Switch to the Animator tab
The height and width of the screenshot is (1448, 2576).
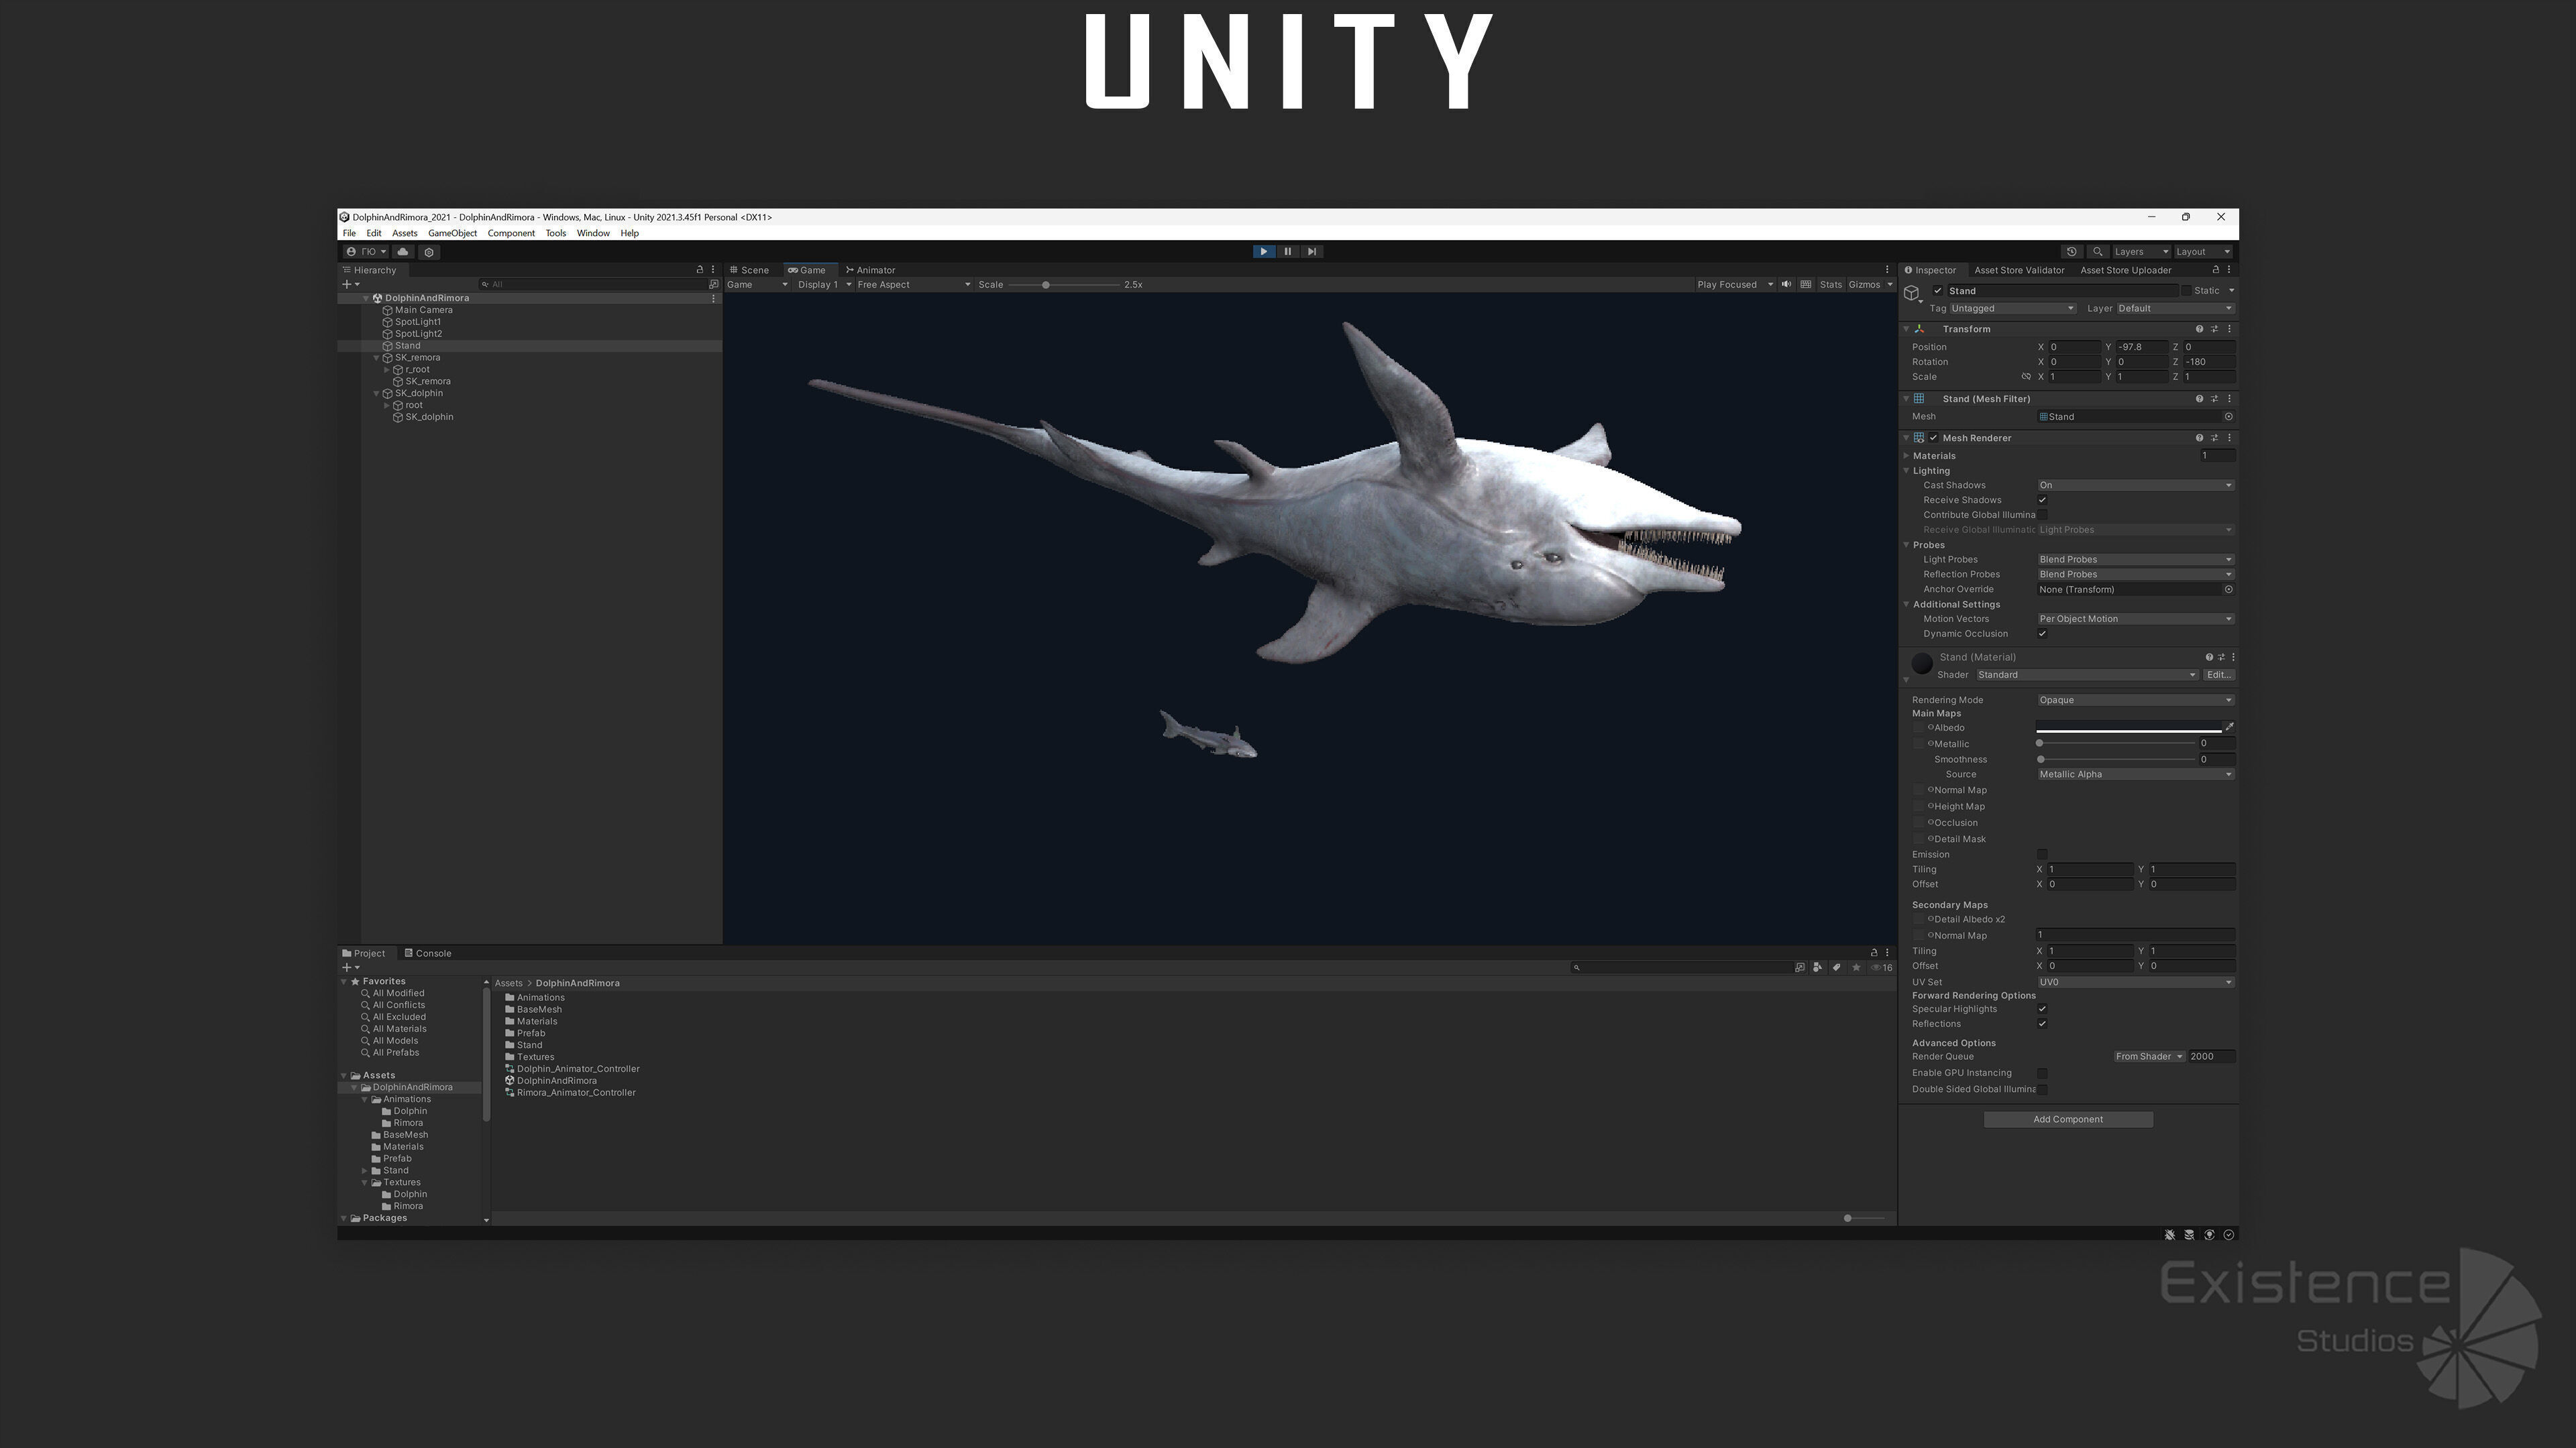tap(871, 269)
